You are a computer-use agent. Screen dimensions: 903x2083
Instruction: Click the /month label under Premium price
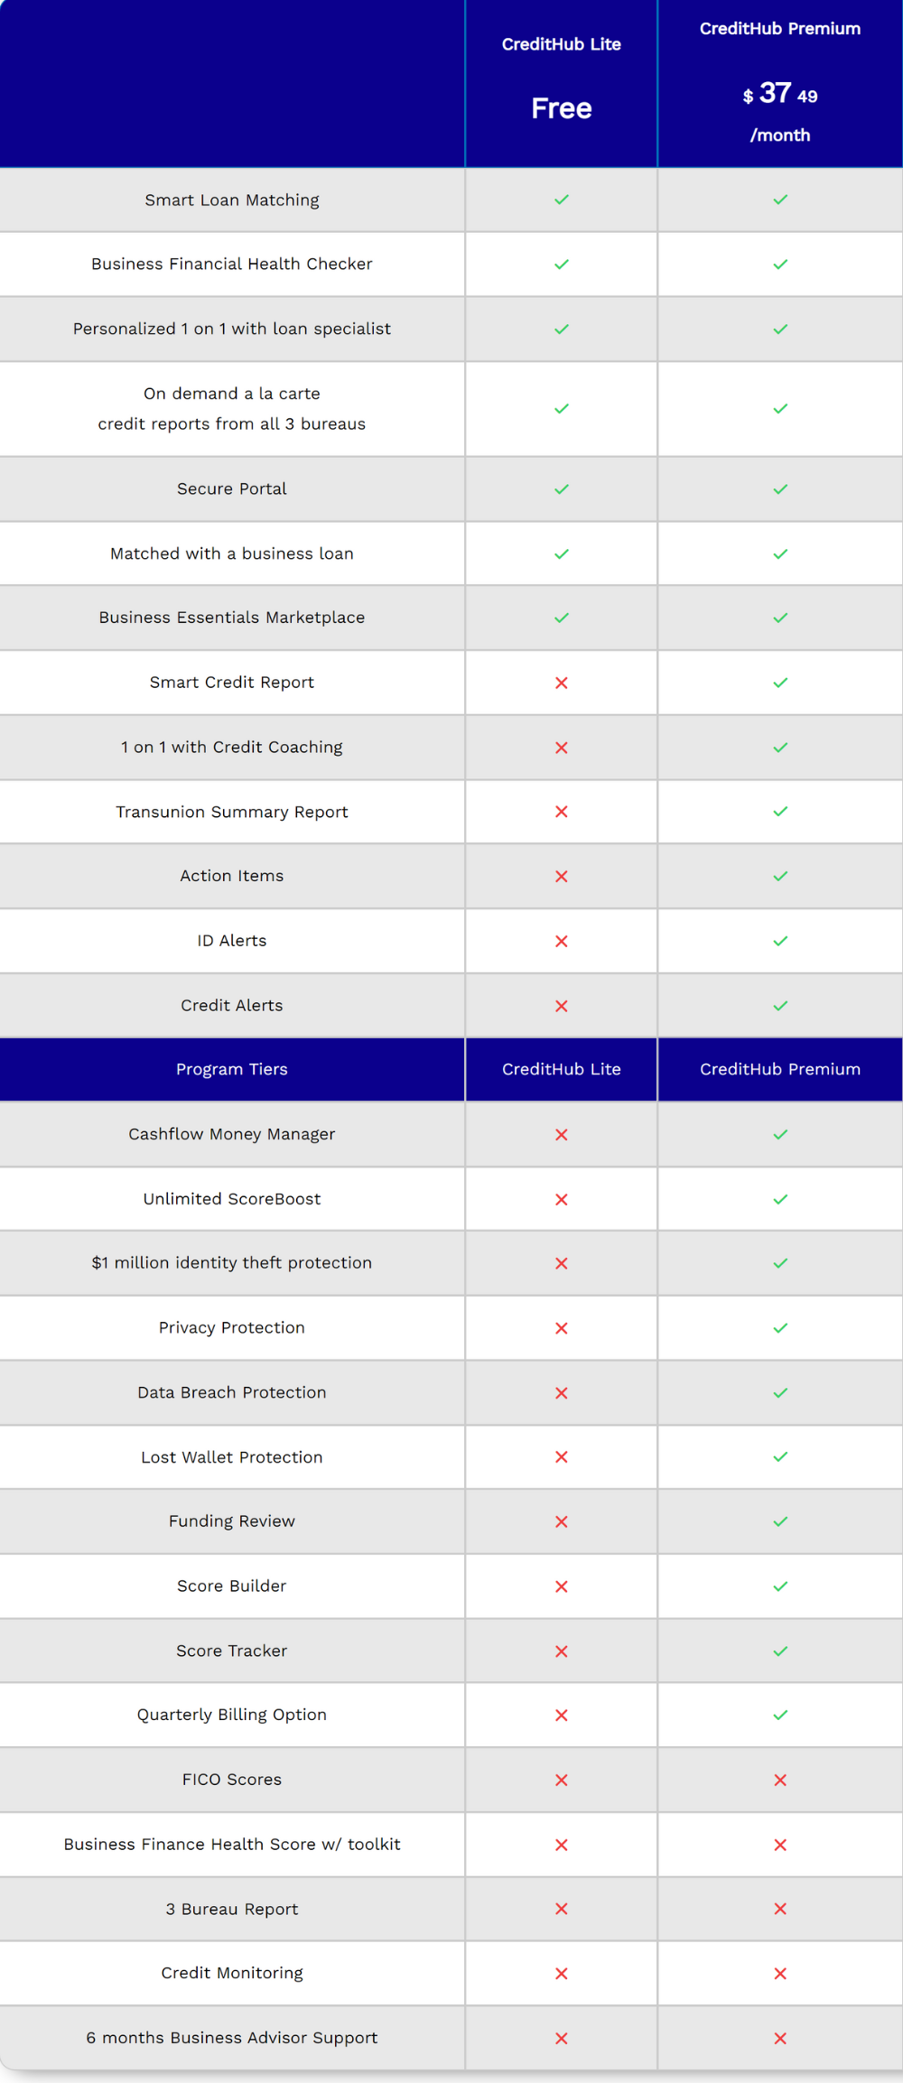coord(780,135)
